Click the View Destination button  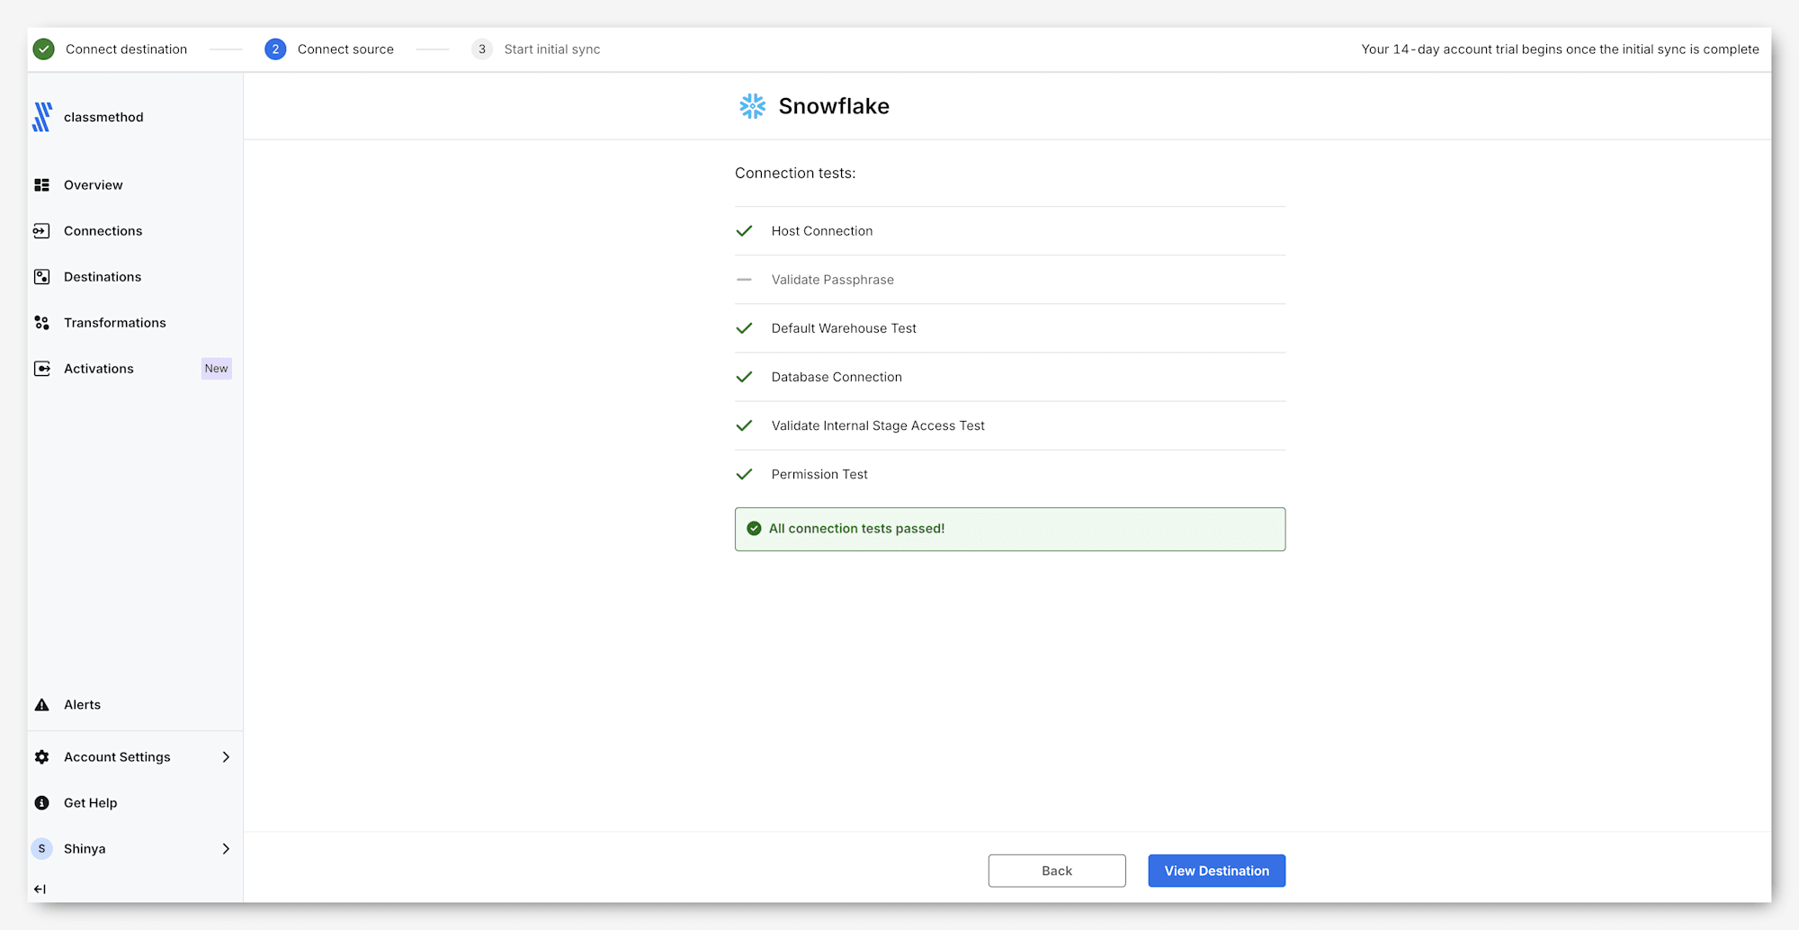coord(1216,871)
